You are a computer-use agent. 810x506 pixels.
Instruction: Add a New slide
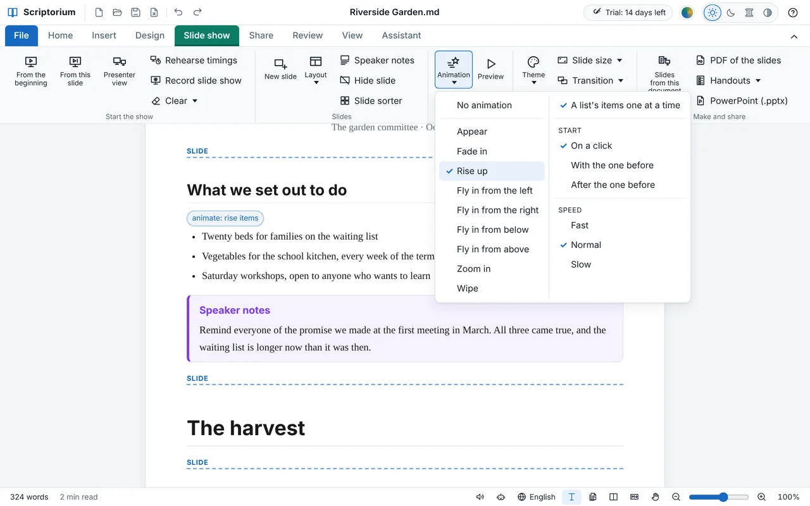[x=280, y=69]
